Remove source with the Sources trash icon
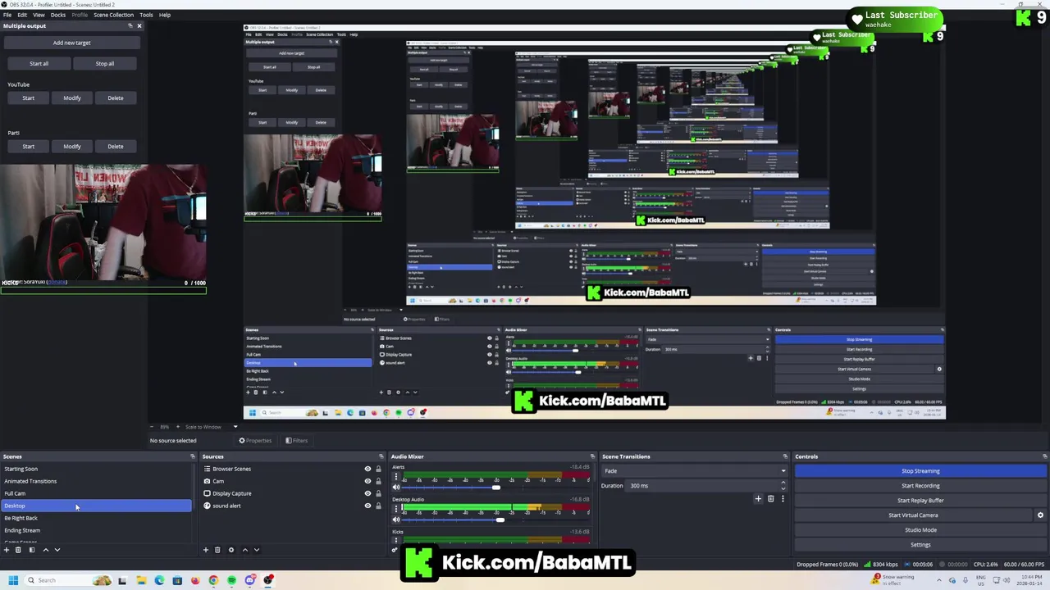The height and width of the screenshot is (590, 1050). point(217,550)
